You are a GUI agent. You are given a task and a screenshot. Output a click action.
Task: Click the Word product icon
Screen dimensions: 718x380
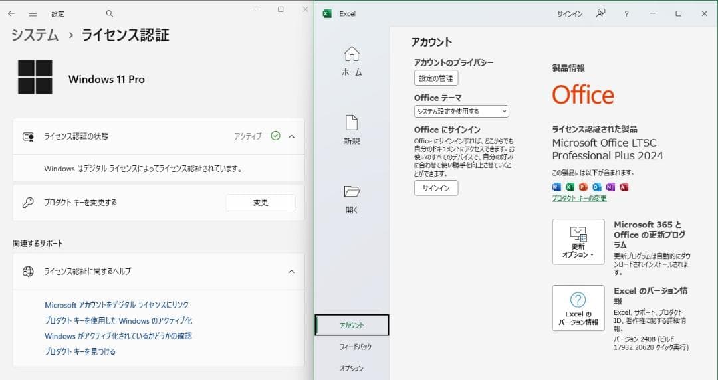click(556, 187)
